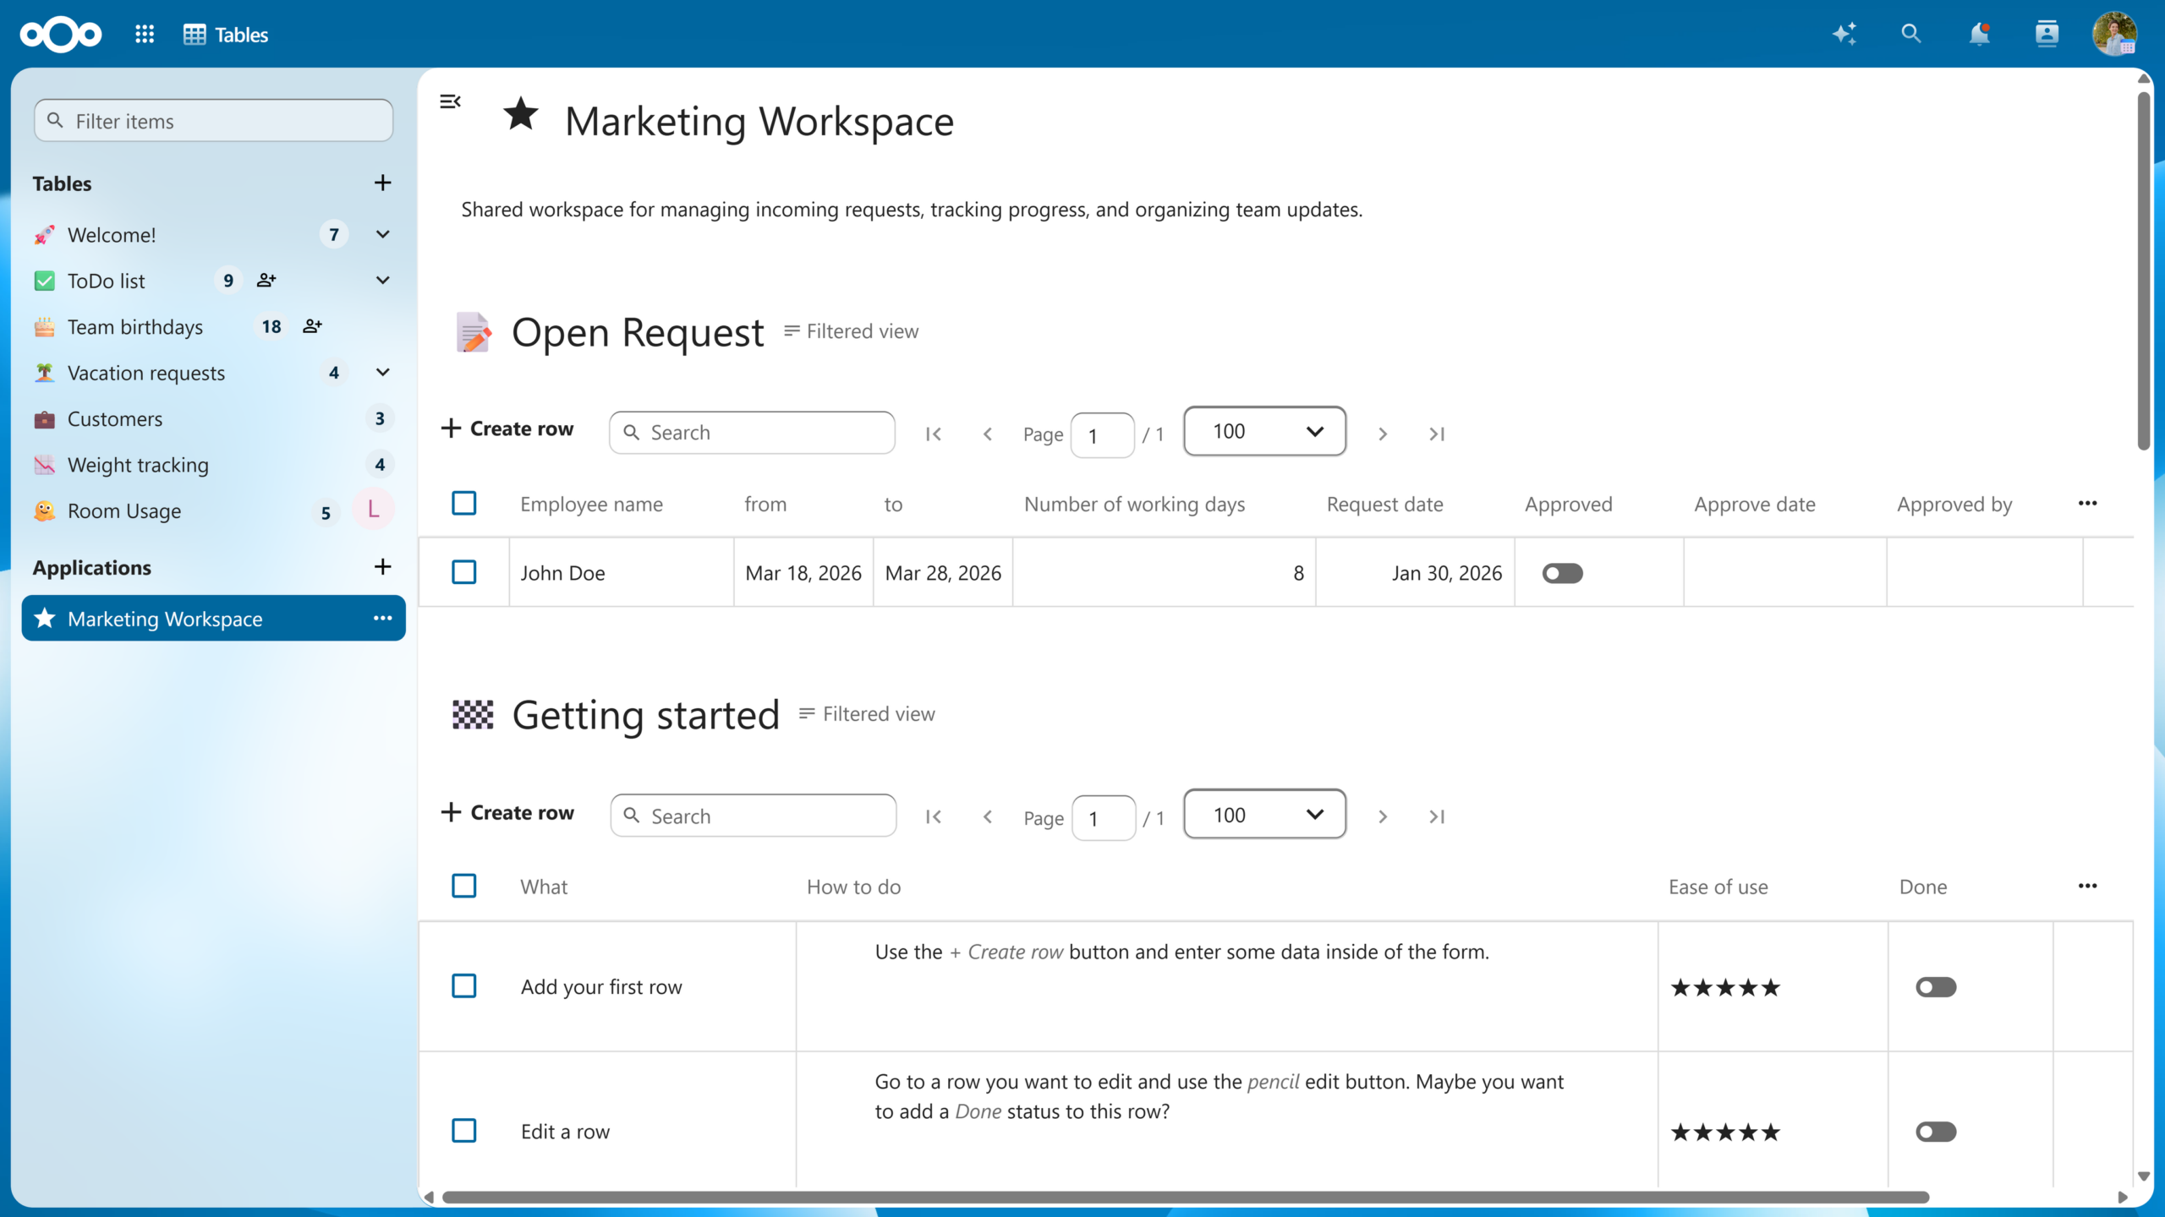Go to previous page in Open Request
The height and width of the screenshot is (1217, 2165).
pos(987,434)
